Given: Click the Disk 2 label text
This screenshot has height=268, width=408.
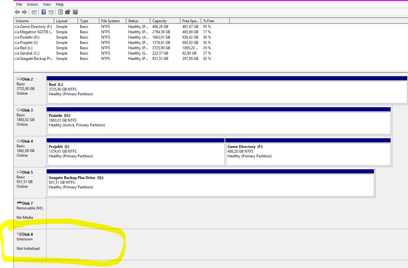Looking at the screenshot, I should [x=28, y=79].
